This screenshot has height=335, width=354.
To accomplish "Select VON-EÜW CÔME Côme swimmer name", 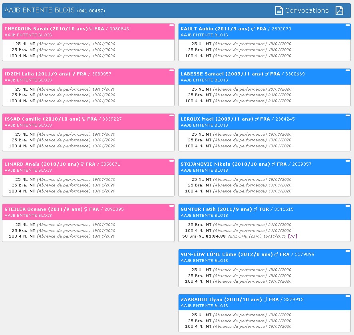I will pos(209,254).
